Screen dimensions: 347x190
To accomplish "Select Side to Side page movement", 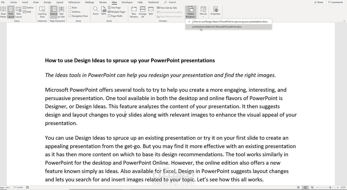I will coord(61,12).
